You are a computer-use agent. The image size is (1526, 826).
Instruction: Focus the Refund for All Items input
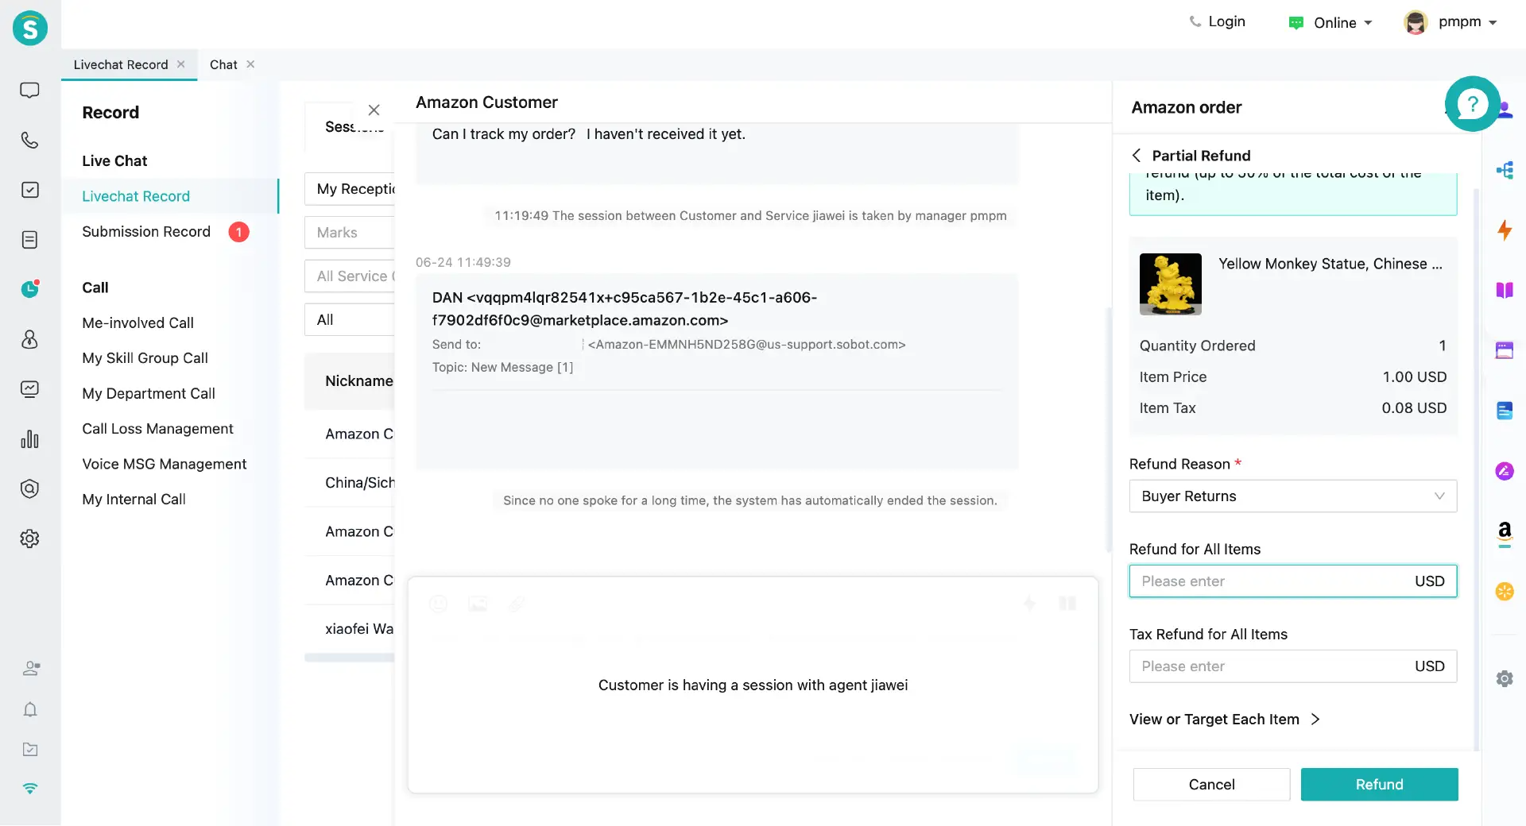point(1293,581)
